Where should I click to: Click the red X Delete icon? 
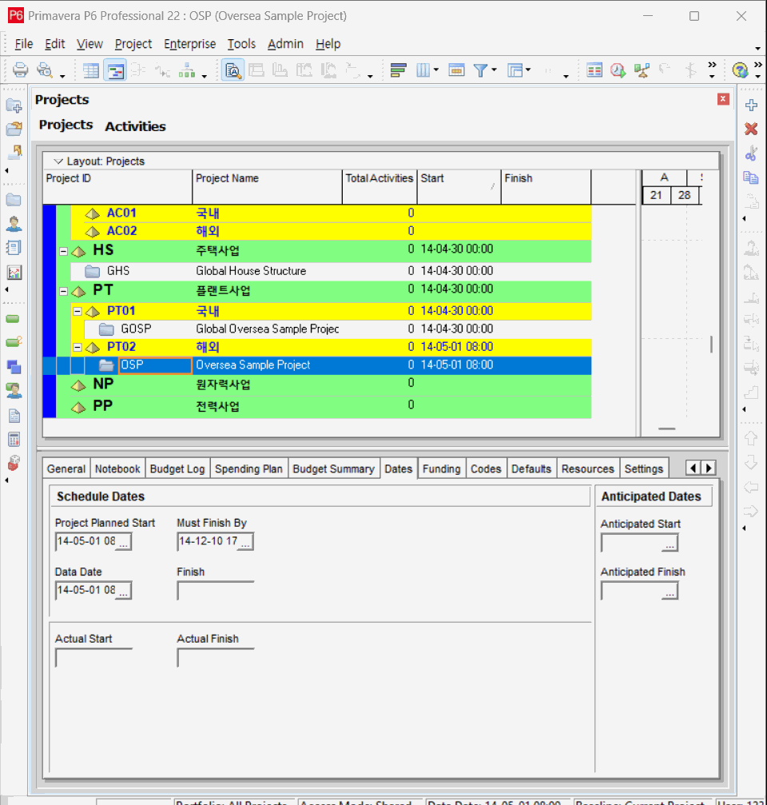[752, 129]
